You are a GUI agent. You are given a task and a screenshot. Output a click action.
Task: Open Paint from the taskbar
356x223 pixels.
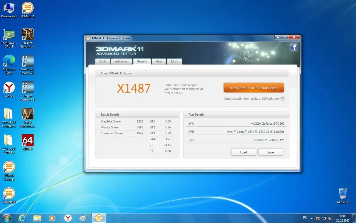(83, 218)
